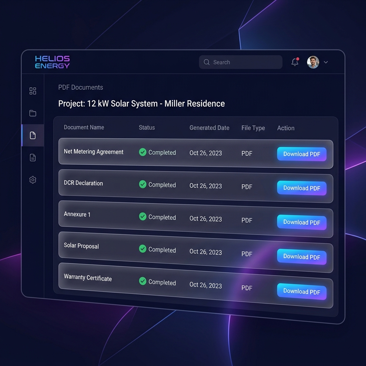Click the PDF file type of Net Metering Agreement

click(x=247, y=154)
